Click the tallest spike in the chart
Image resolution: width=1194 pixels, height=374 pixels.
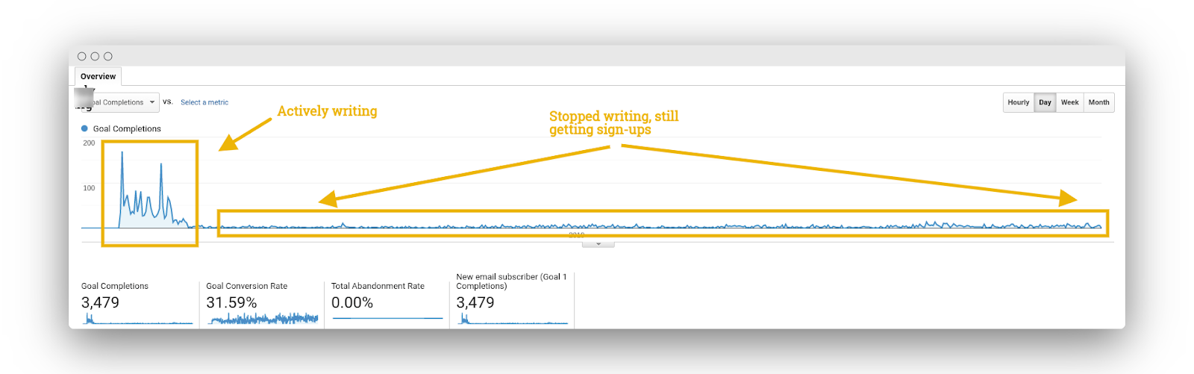coord(122,154)
